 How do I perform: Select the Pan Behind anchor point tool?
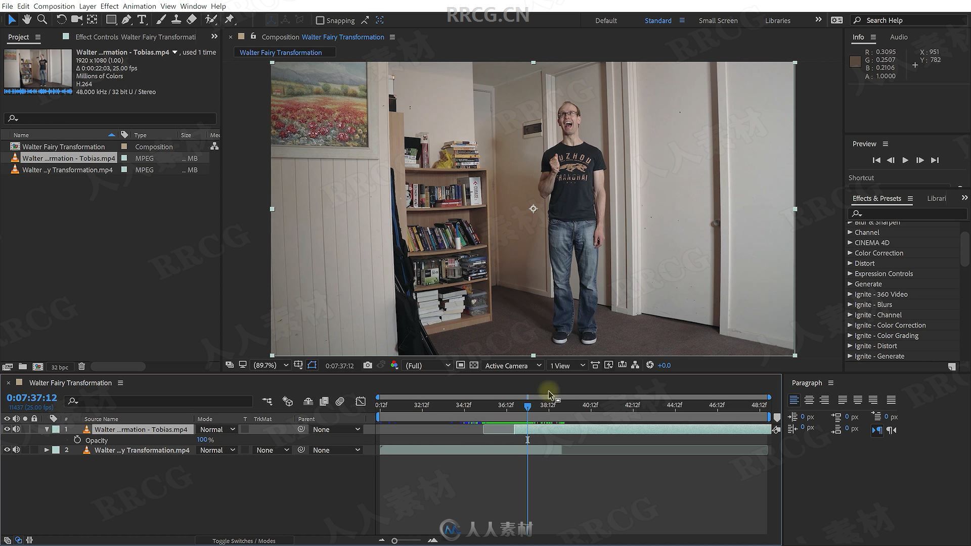[x=93, y=20]
